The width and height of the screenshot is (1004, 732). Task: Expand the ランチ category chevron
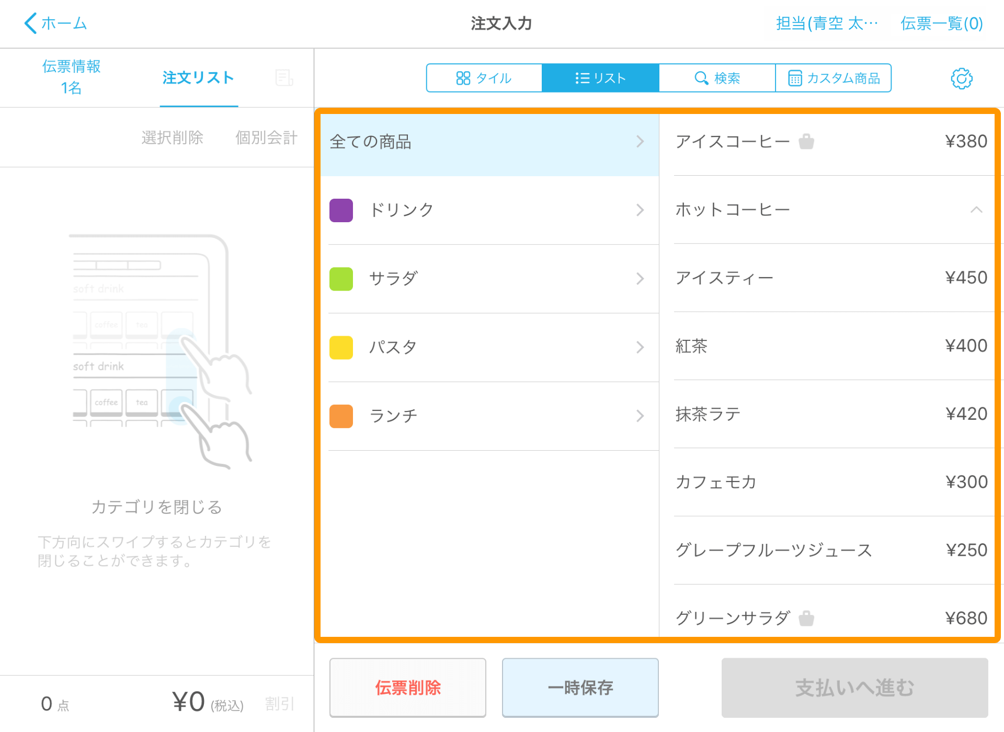(x=640, y=416)
